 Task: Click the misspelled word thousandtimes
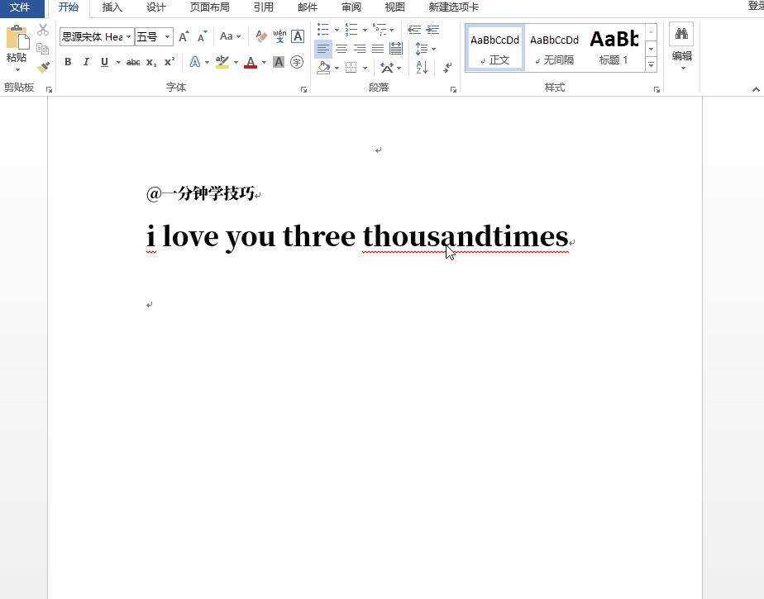coord(466,236)
